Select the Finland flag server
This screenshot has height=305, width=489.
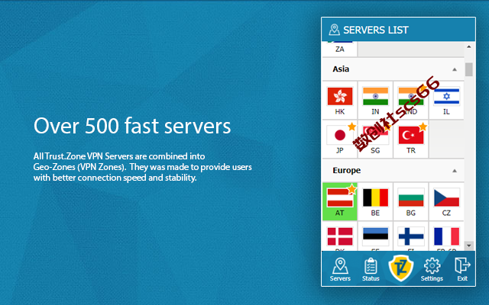point(411,237)
